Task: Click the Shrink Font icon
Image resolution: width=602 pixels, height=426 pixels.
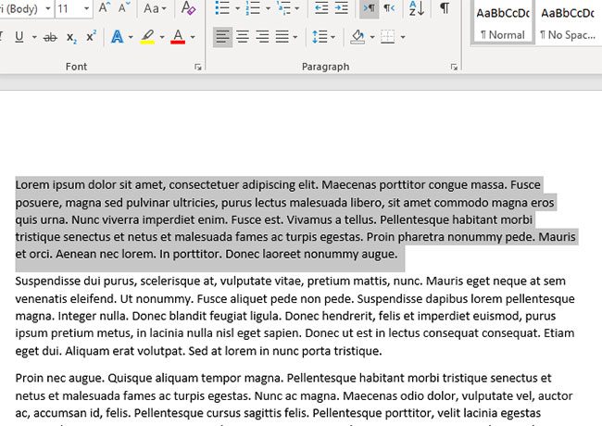Action: pos(125,8)
